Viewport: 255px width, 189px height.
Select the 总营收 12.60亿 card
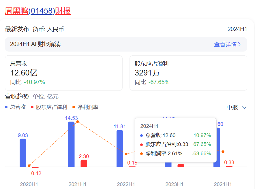tap(64, 73)
